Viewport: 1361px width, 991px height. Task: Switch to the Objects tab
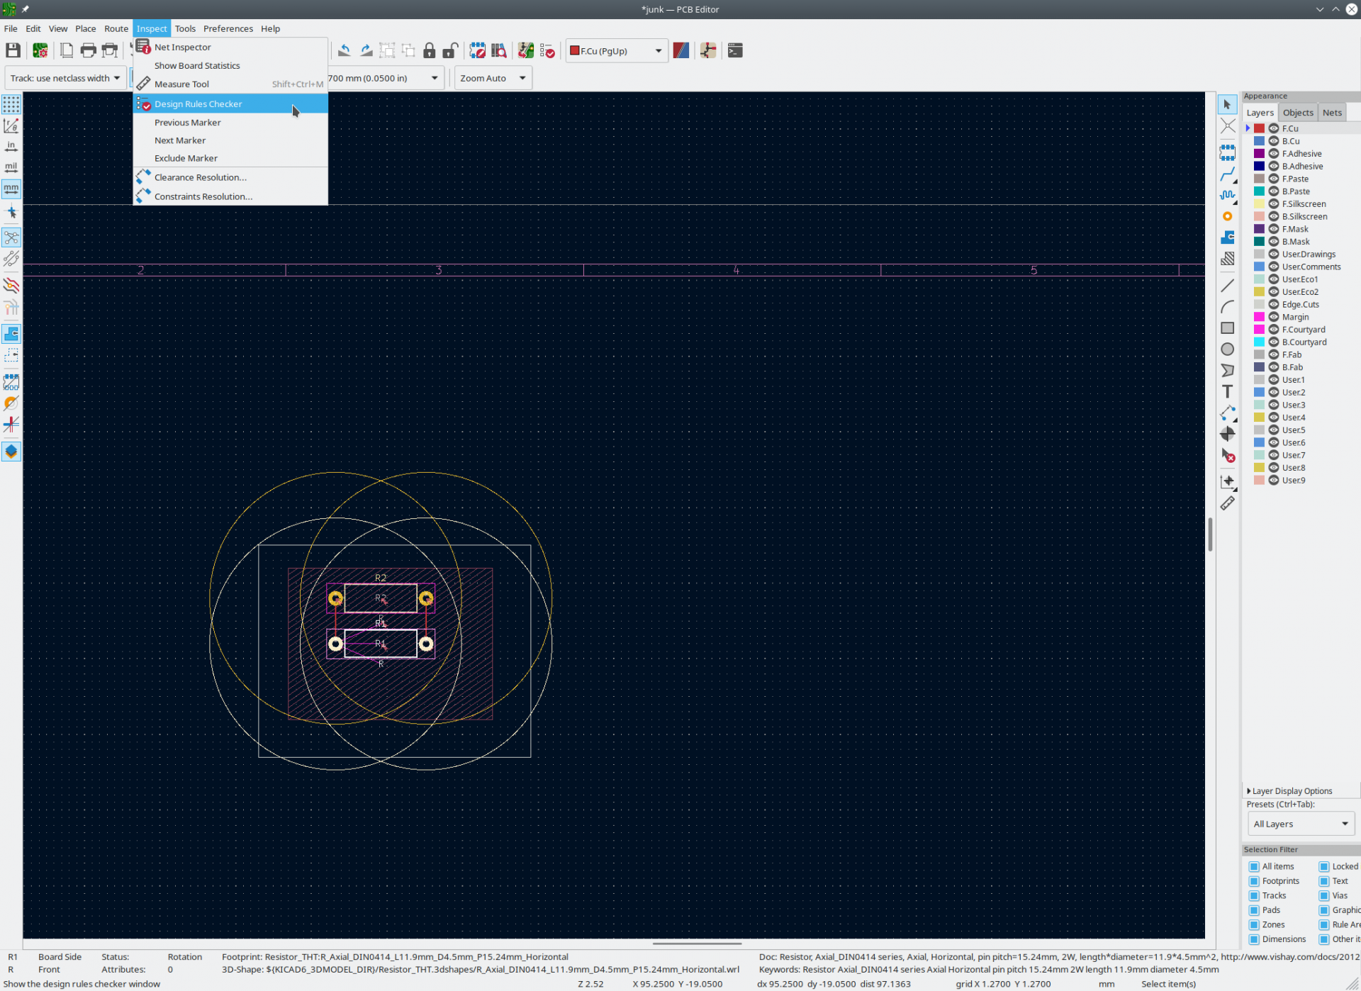[1297, 113]
